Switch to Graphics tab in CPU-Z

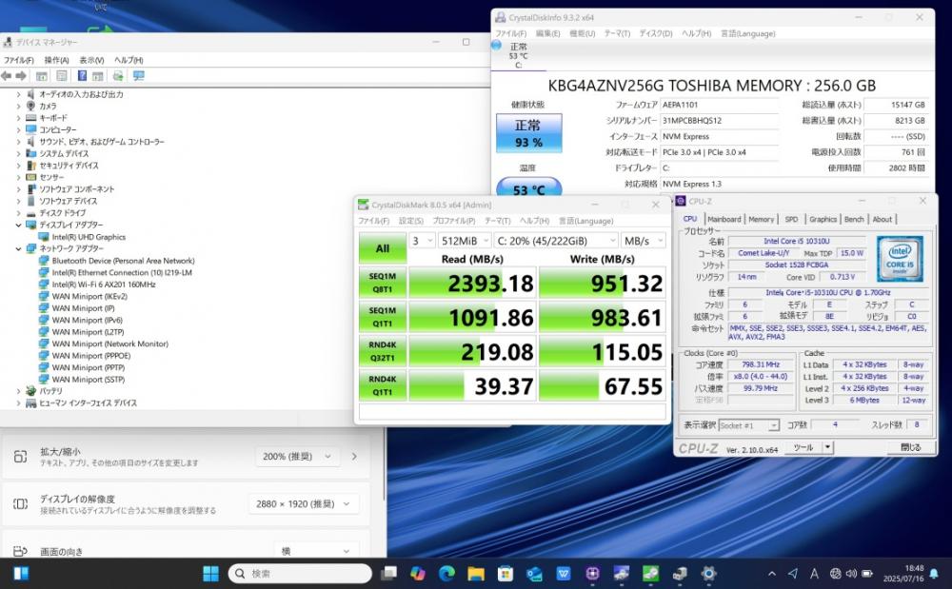pos(823,219)
